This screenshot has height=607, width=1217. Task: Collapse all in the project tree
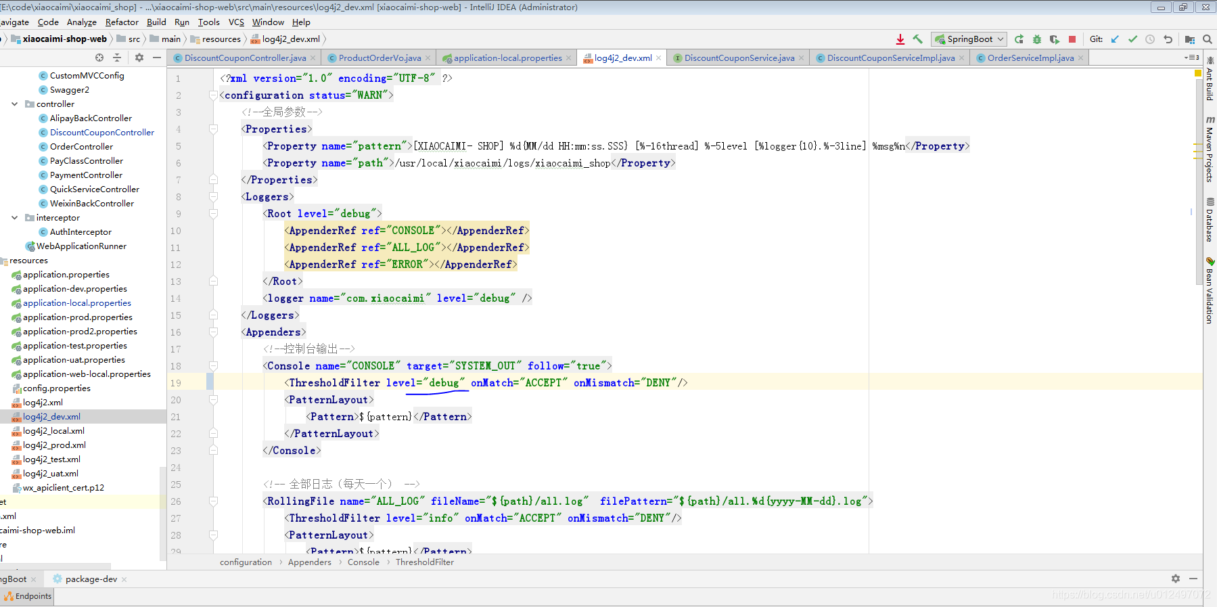117,58
